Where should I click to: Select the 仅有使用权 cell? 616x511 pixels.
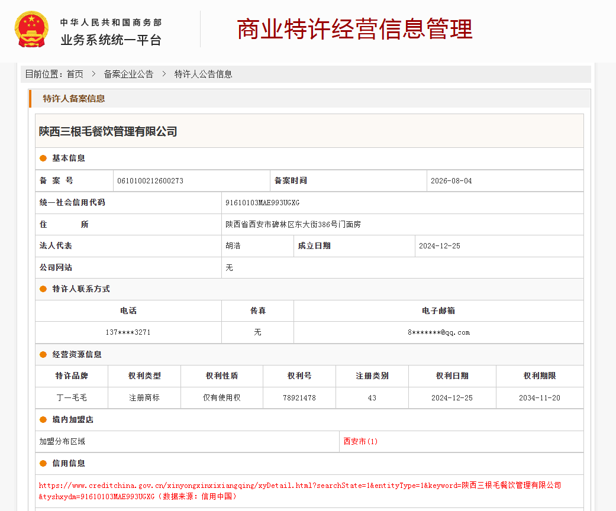[x=221, y=398]
